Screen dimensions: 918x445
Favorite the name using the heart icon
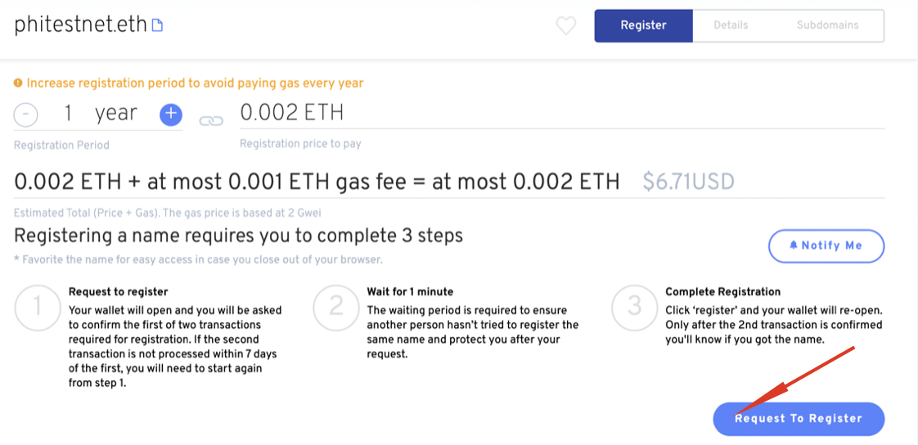coord(566,25)
